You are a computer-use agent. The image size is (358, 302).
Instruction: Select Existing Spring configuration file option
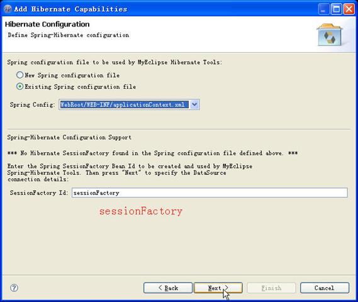tap(20, 87)
